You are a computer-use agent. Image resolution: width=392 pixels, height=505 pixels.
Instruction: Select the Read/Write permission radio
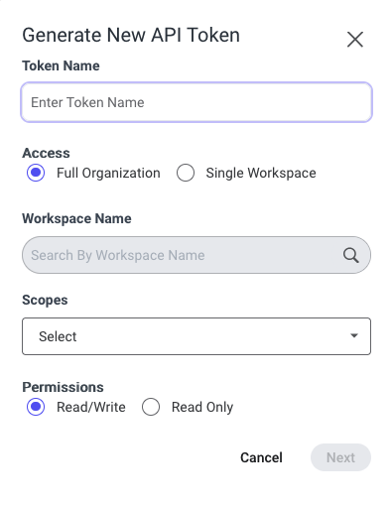pyautogui.click(x=36, y=407)
